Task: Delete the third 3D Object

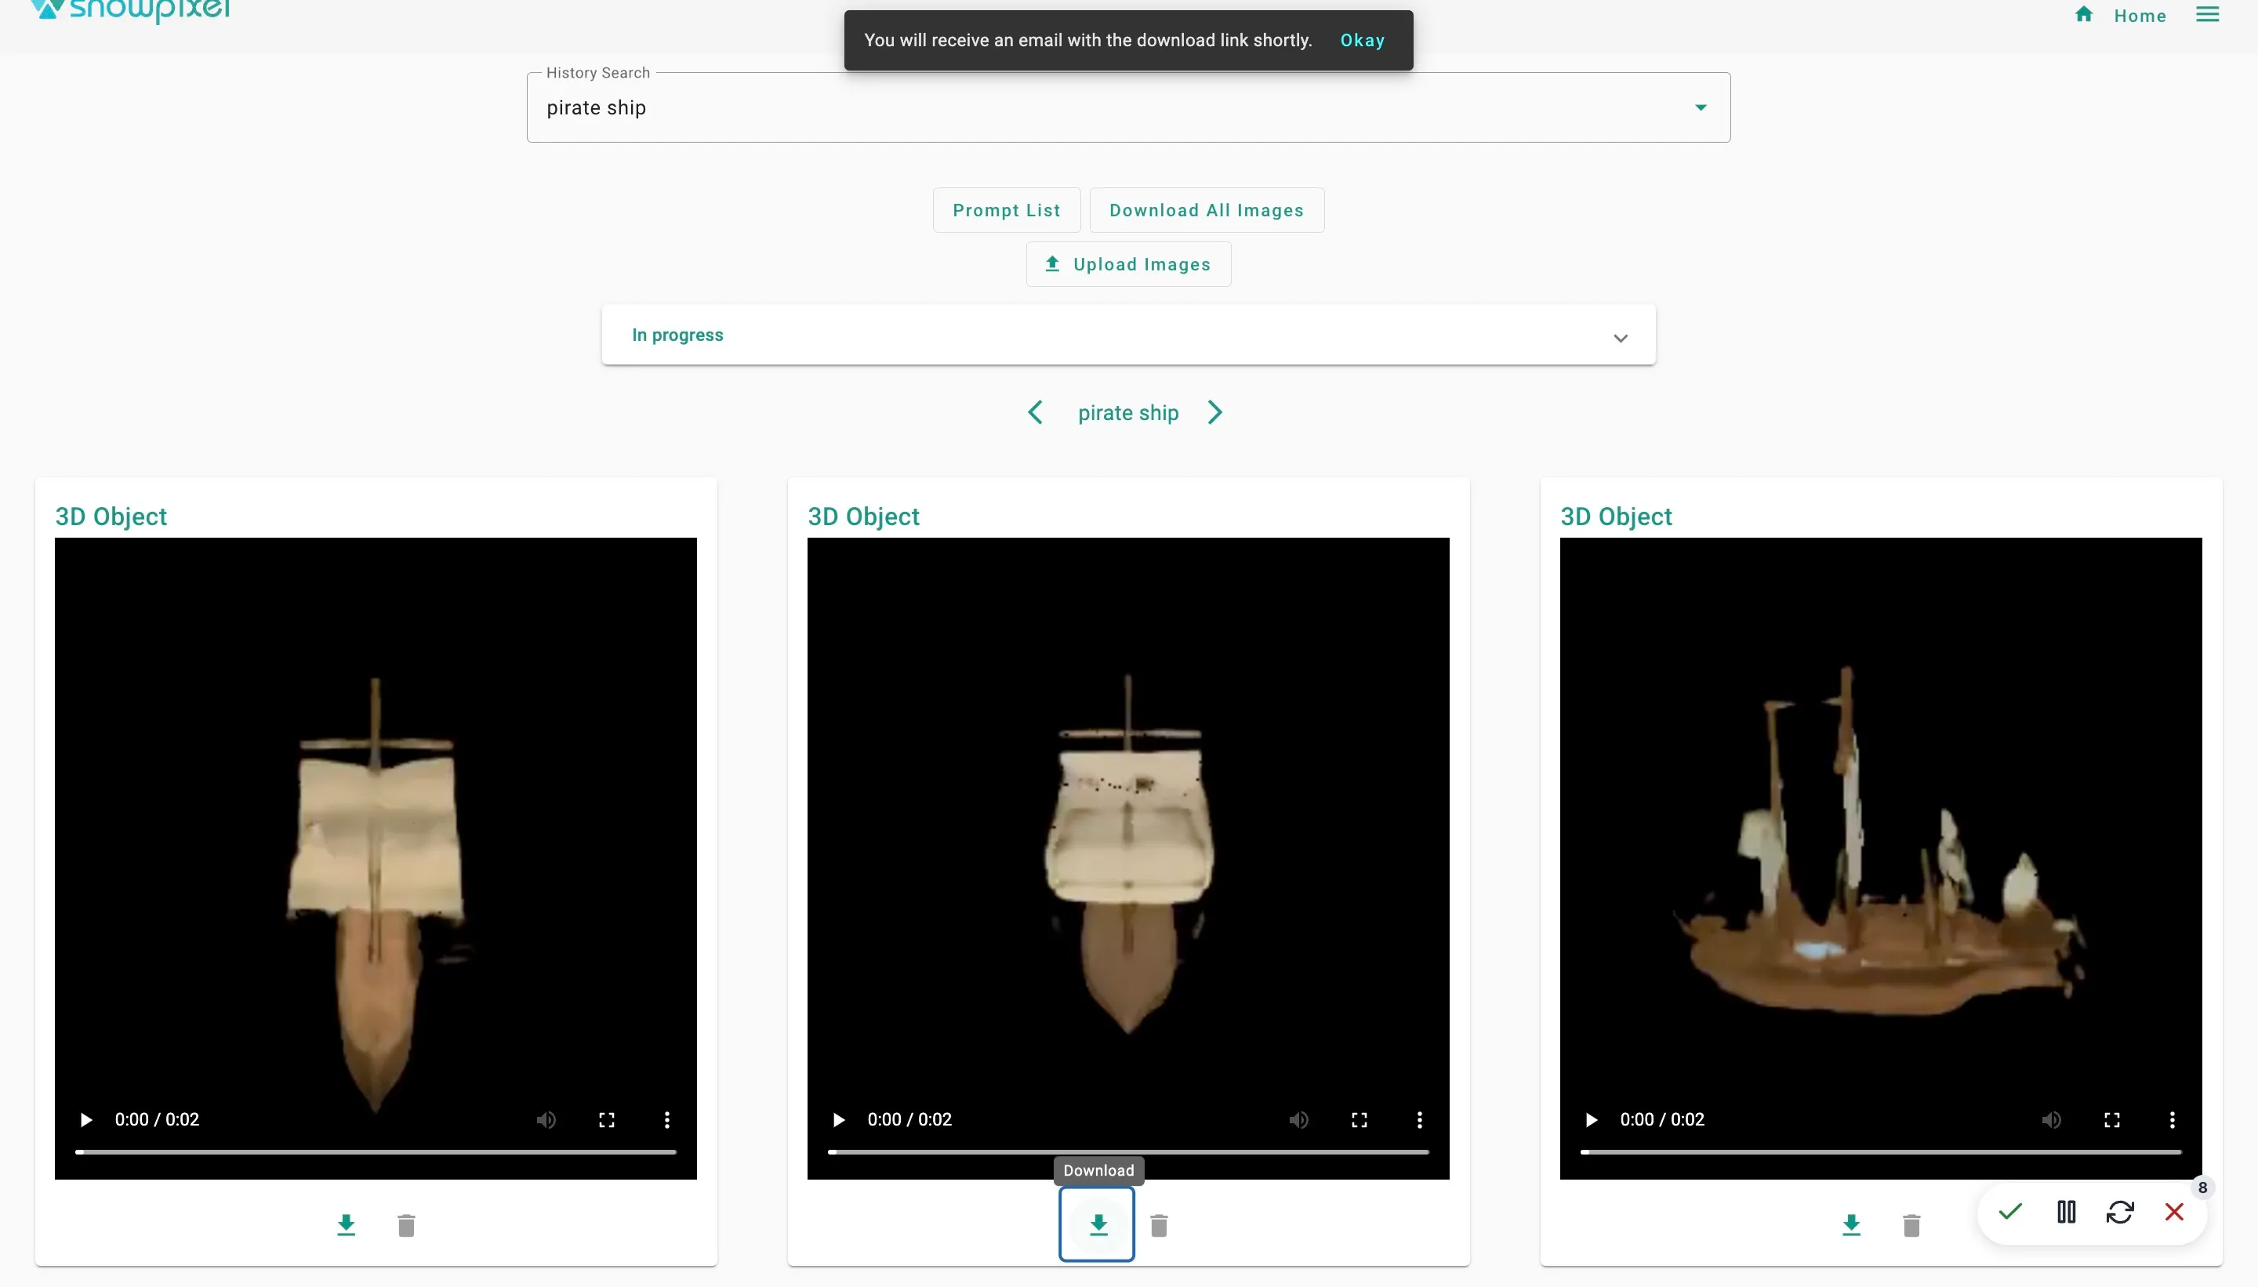Action: 1911,1225
